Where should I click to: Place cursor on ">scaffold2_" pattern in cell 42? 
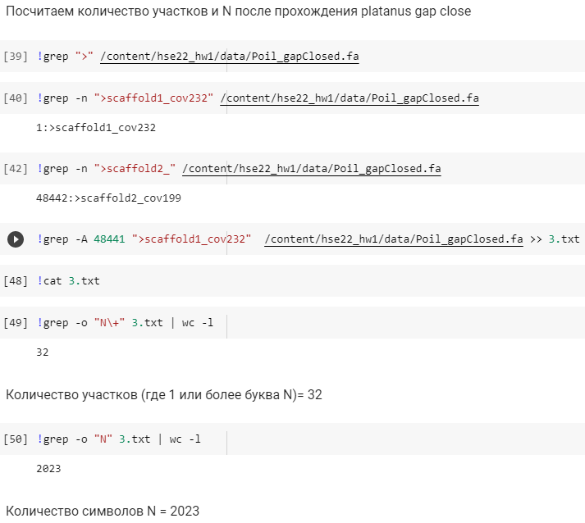[x=135, y=169]
